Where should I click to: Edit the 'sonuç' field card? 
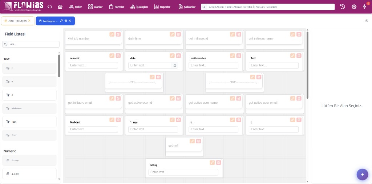pos(212,163)
